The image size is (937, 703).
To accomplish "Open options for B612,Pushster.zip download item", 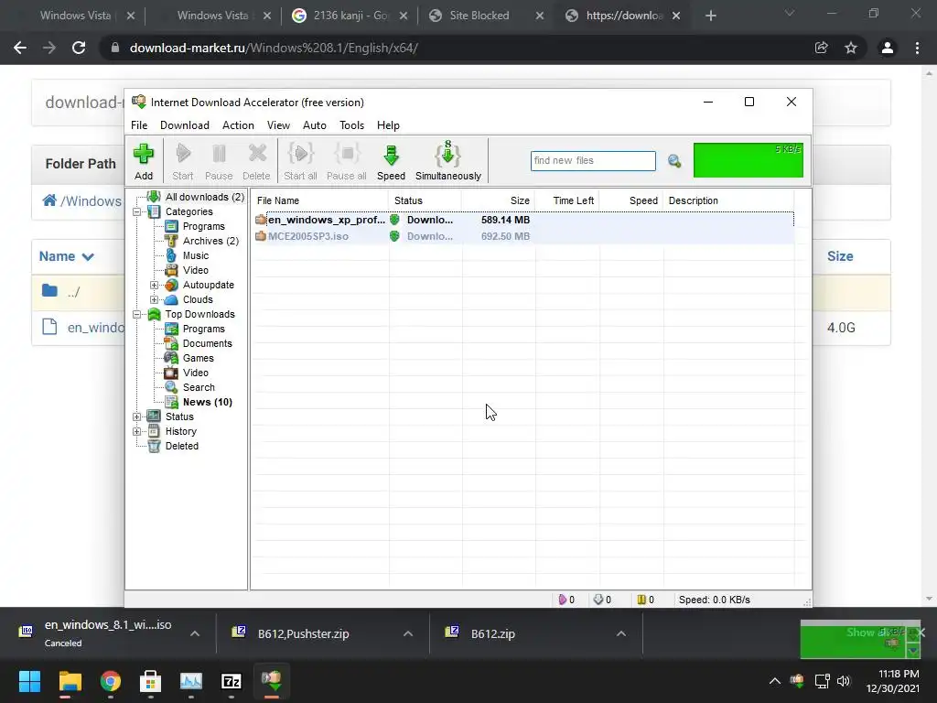I will (408, 633).
